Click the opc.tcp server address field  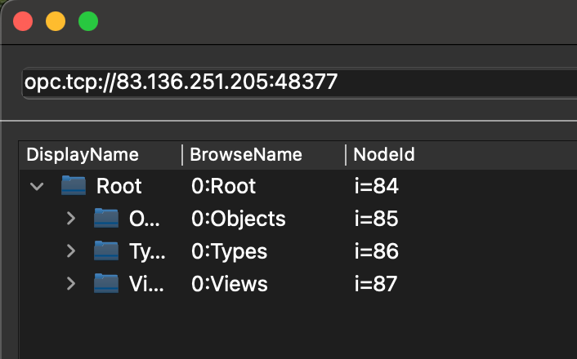(x=299, y=82)
